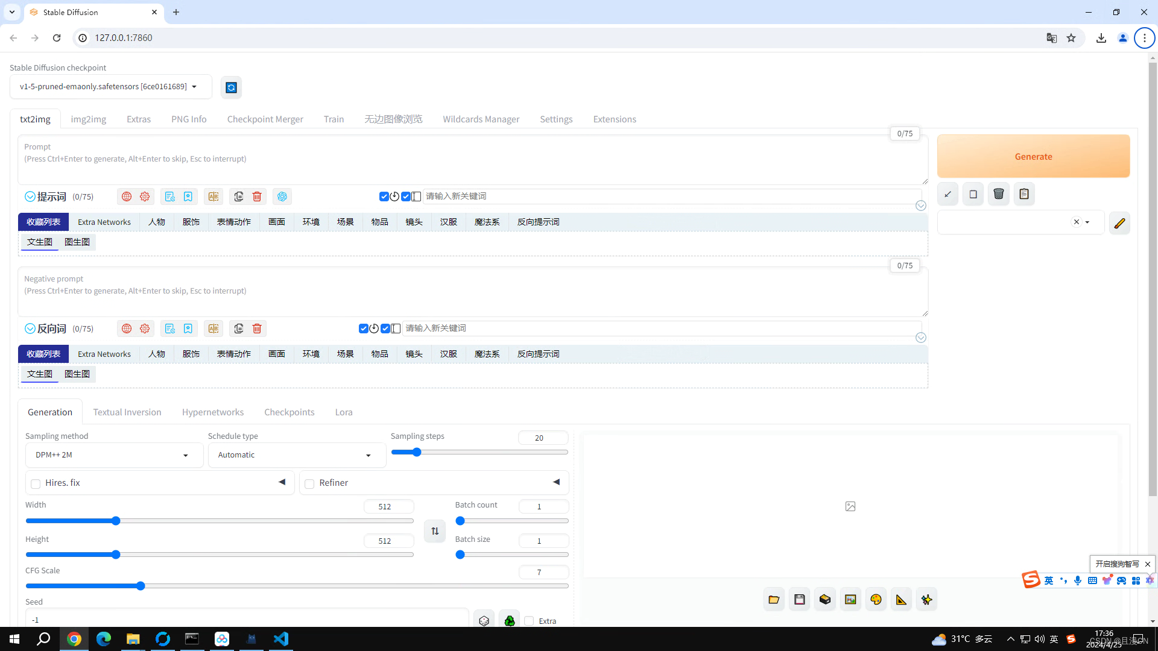This screenshot has width=1158, height=651.
Task: Switch to the img2img tab
Action: [87, 118]
